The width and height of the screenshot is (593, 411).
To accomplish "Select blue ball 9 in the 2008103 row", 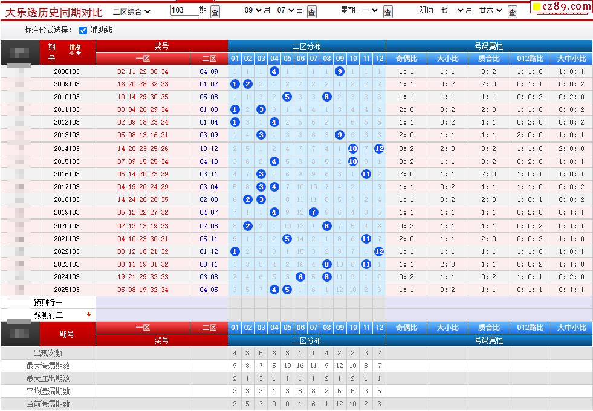I will 340,71.
